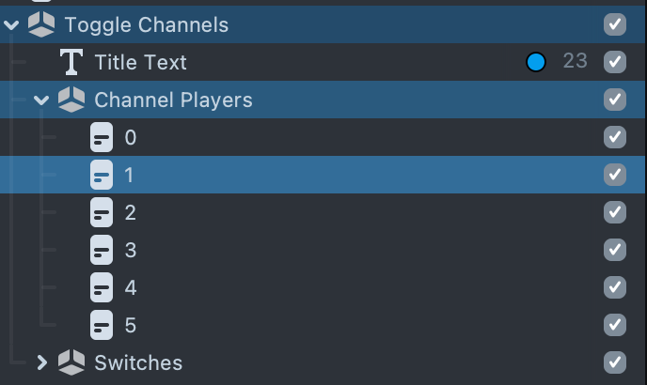Expand the Switches group
Screen dimensions: 647x385
[x=42, y=362]
